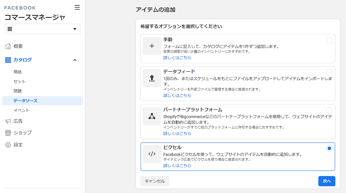The image size is (346, 193).
Task: Collapse the カタログ section chevron
Action: click(75, 60)
